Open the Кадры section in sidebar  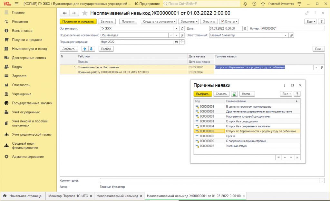pyautogui.click(x=17, y=67)
